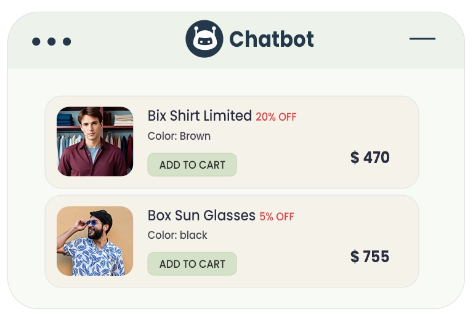Click the middle dot of the header menu
Screen dimensions: 473x325
coord(51,42)
